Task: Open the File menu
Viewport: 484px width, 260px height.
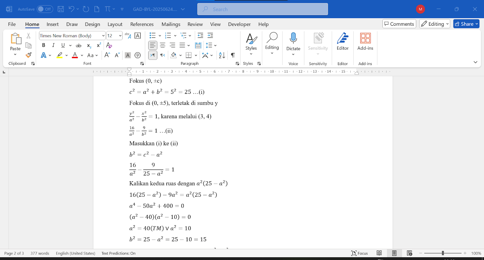Action: (12, 24)
